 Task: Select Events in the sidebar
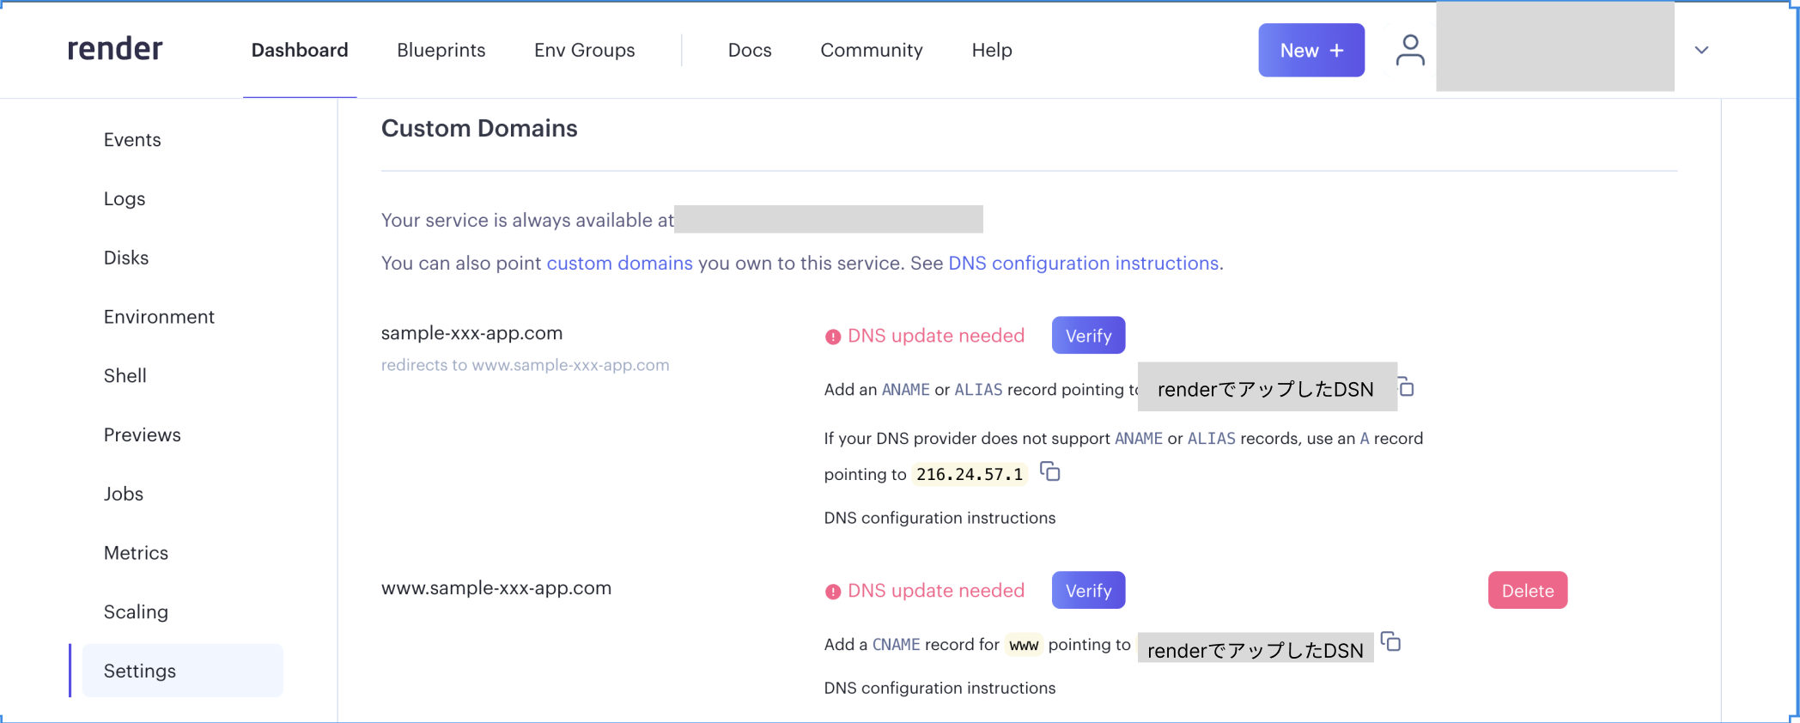click(132, 140)
